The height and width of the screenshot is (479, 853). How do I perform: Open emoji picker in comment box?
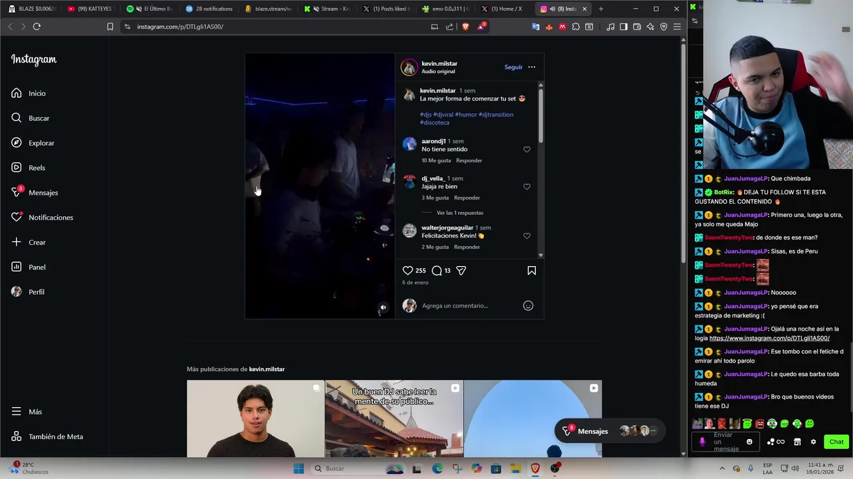(528, 306)
